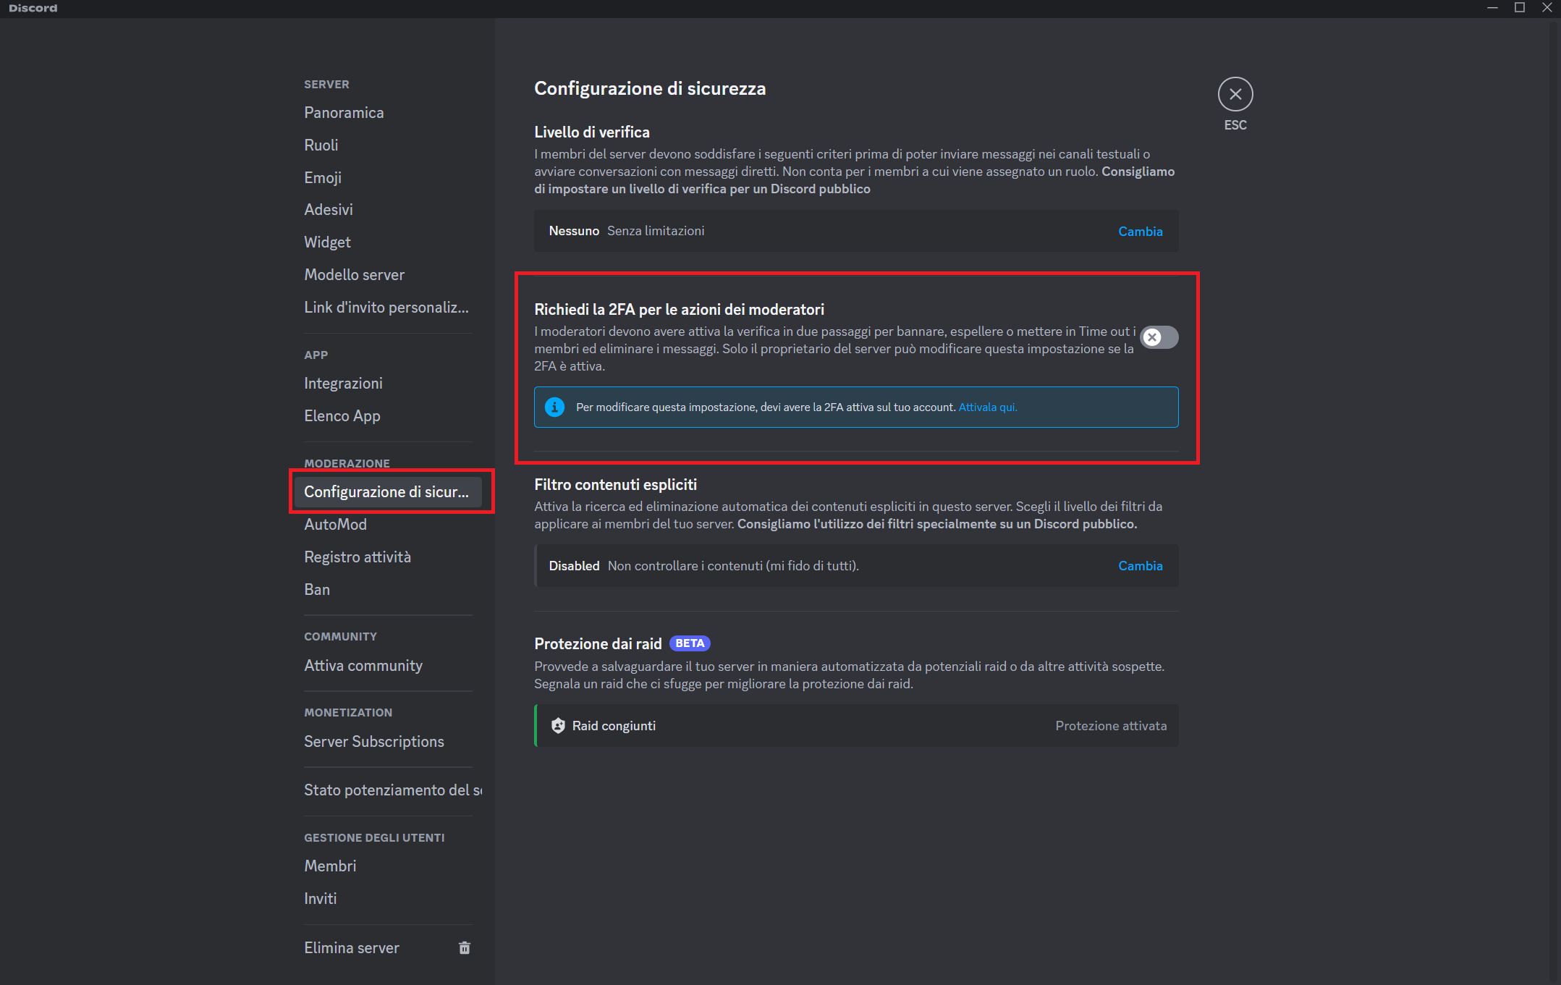Select the Emoji section
This screenshot has height=985, width=1561.
tap(323, 177)
